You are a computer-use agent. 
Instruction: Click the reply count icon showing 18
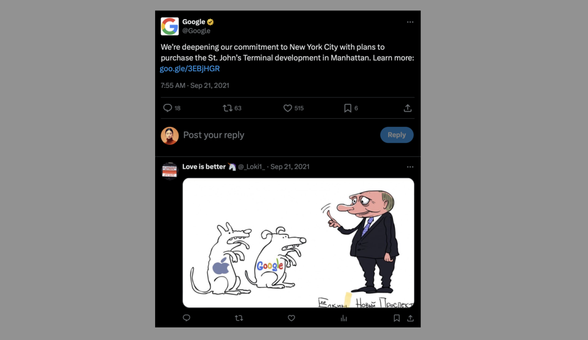click(168, 108)
